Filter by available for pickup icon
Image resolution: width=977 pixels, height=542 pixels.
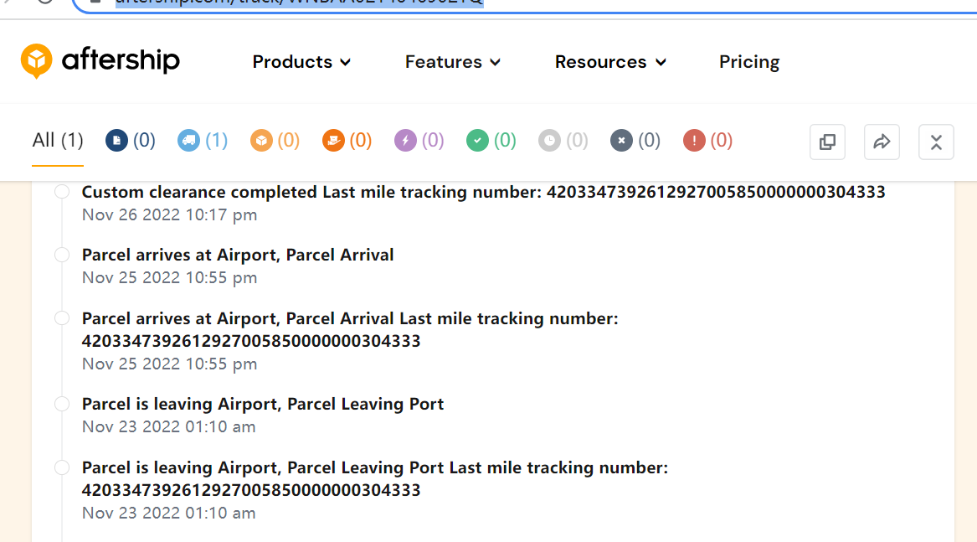click(x=333, y=141)
